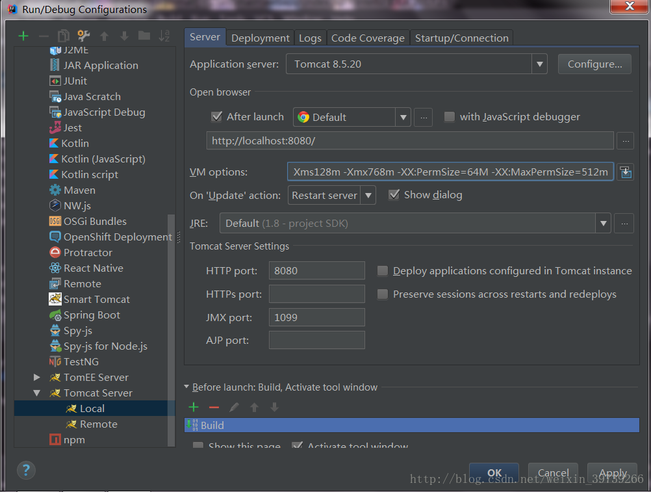The width and height of the screenshot is (651, 492).
Task: Open help with the question mark icon
Action: pos(26,471)
